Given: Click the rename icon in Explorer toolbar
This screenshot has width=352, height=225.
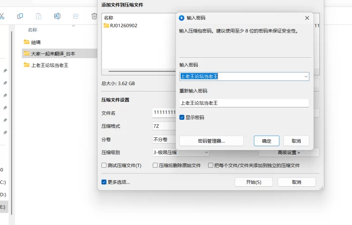Looking at the screenshot, I should 57,16.
